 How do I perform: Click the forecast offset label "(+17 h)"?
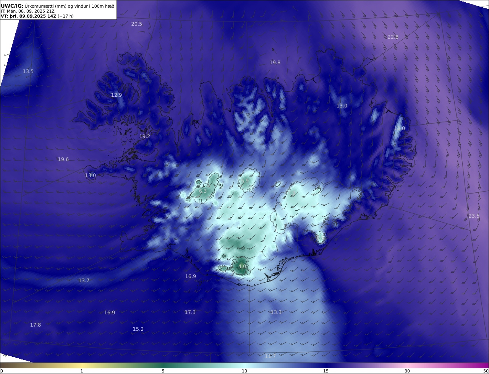coord(66,16)
